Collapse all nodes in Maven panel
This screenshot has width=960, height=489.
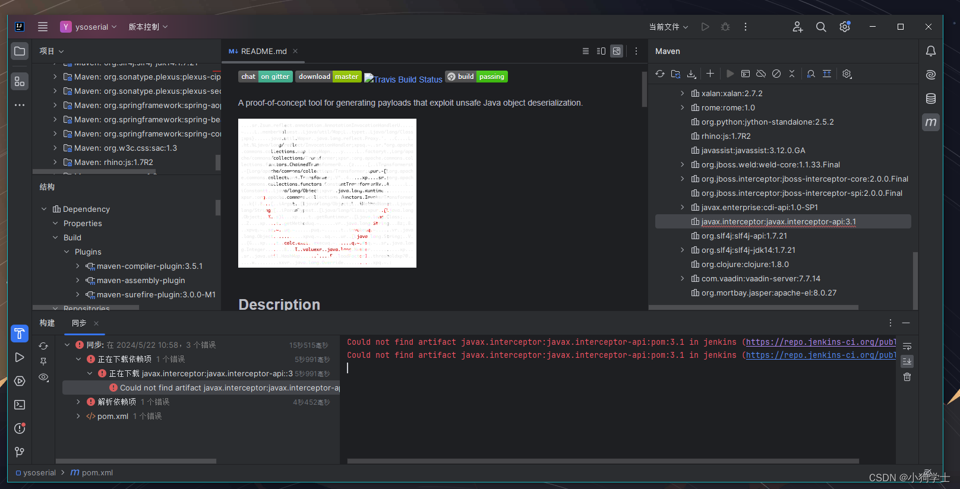point(792,74)
